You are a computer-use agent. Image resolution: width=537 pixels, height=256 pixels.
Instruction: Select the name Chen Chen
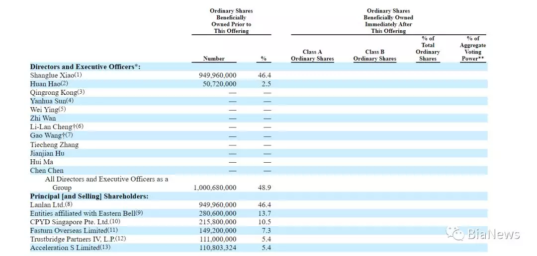pos(47,170)
